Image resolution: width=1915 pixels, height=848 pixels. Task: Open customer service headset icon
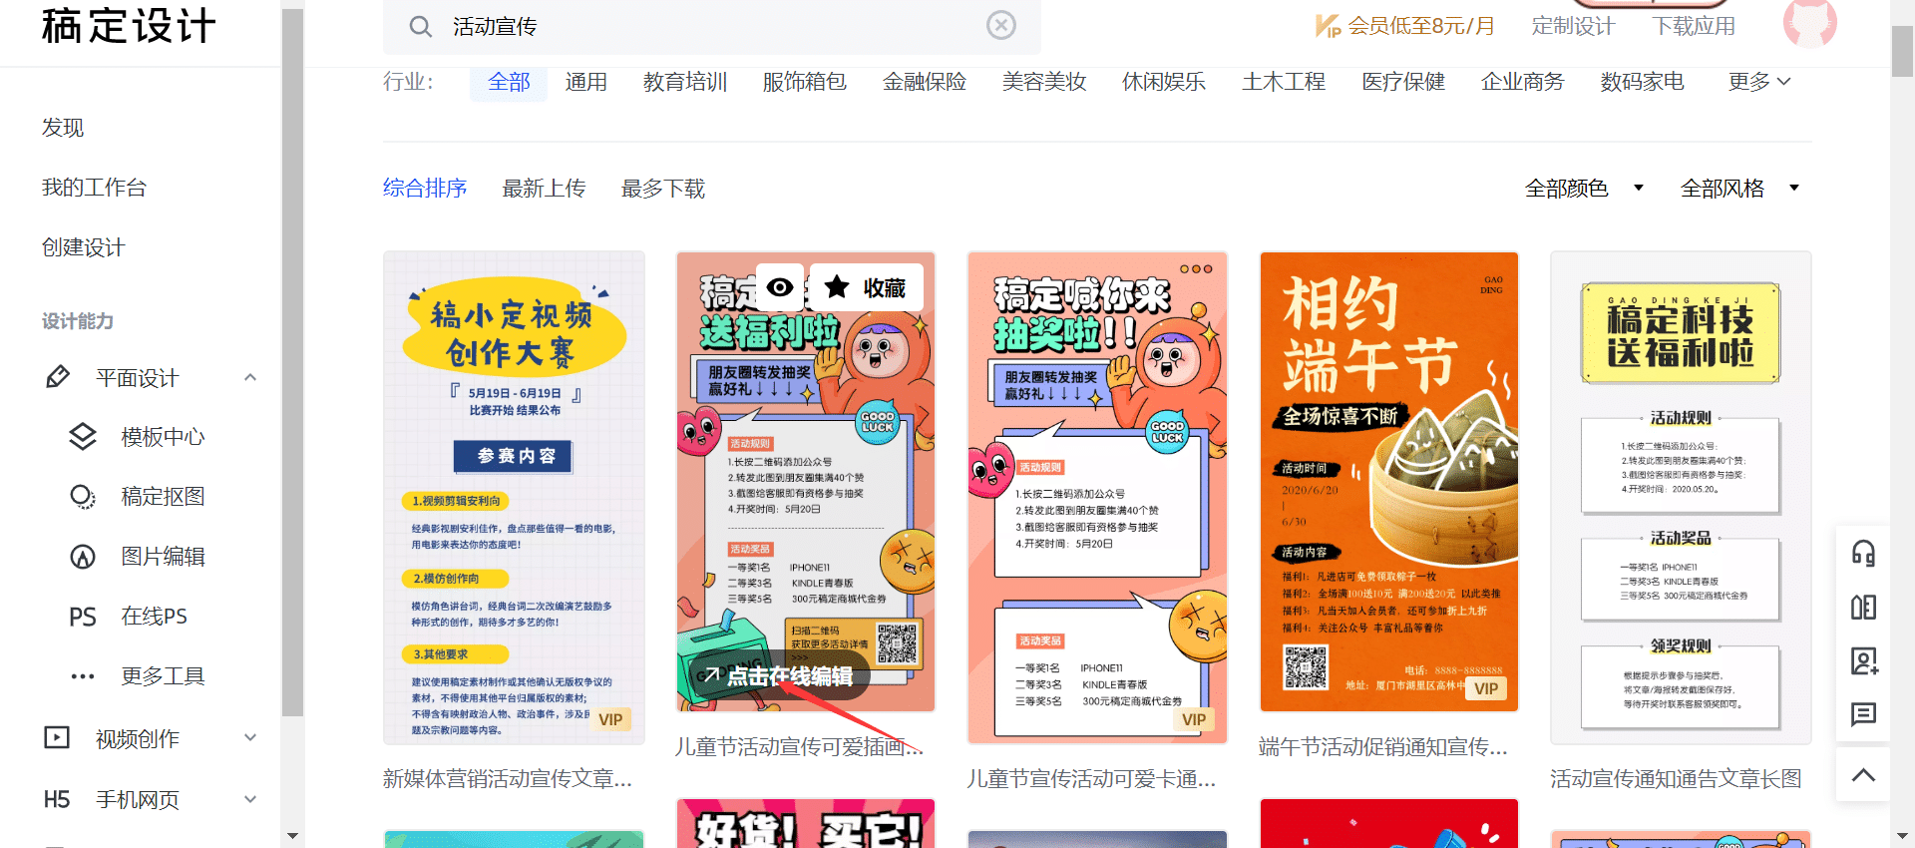click(1863, 553)
